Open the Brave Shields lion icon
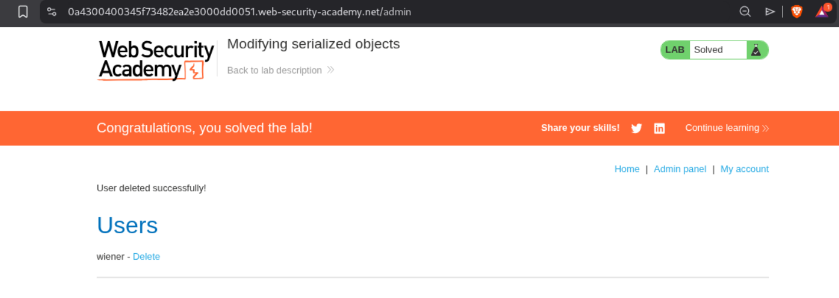Image resolution: width=839 pixels, height=298 pixels. [x=797, y=12]
